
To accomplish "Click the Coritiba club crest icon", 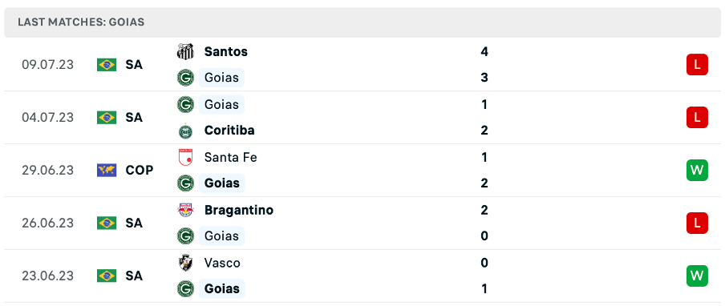I will [185, 131].
